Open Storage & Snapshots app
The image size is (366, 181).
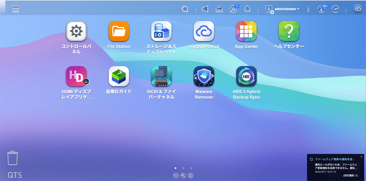(x=161, y=31)
